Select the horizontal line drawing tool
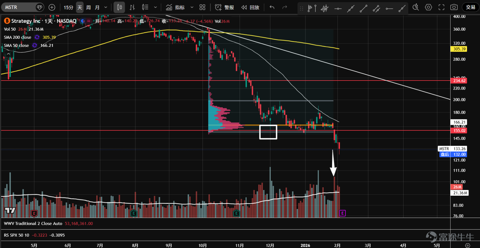The height and width of the screenshot is (248, 480). 338,9
